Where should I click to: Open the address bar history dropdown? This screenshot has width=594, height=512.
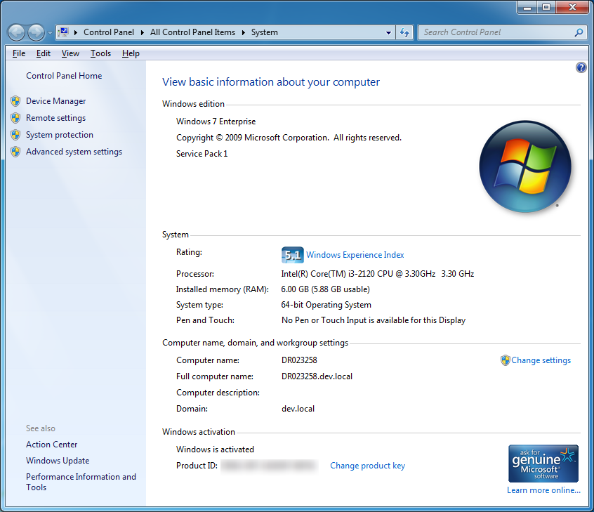388,32
